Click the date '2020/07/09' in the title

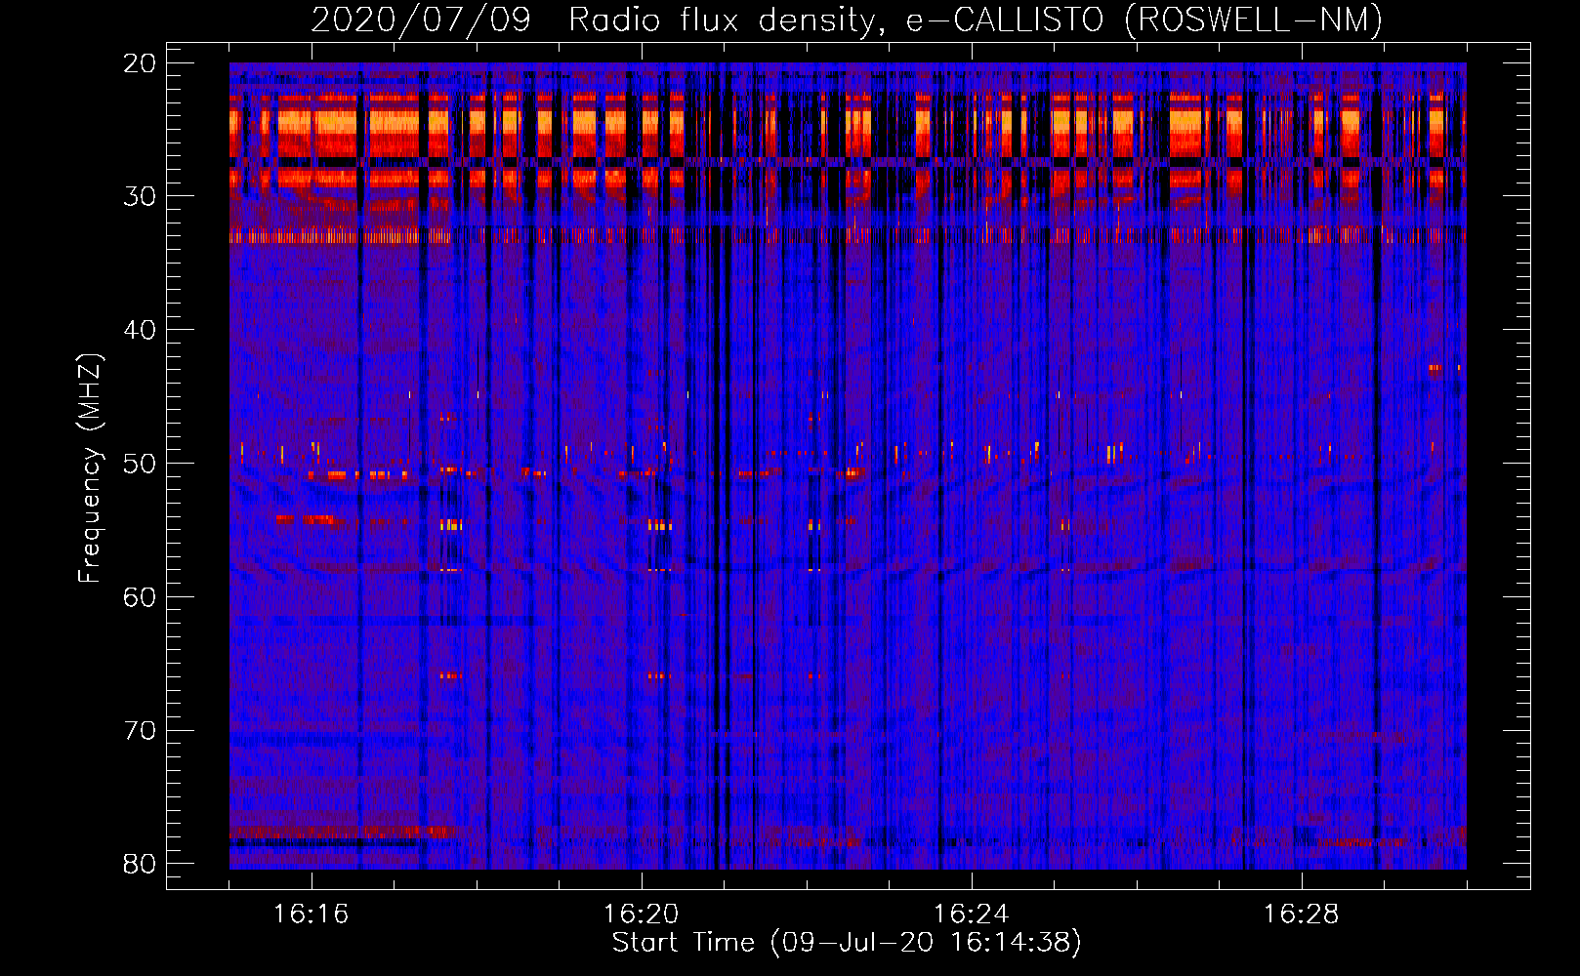point(421,20)
